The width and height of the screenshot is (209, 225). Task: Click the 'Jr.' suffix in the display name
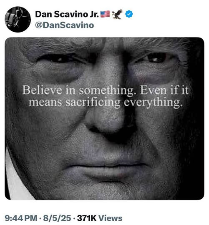click(94, 14)
